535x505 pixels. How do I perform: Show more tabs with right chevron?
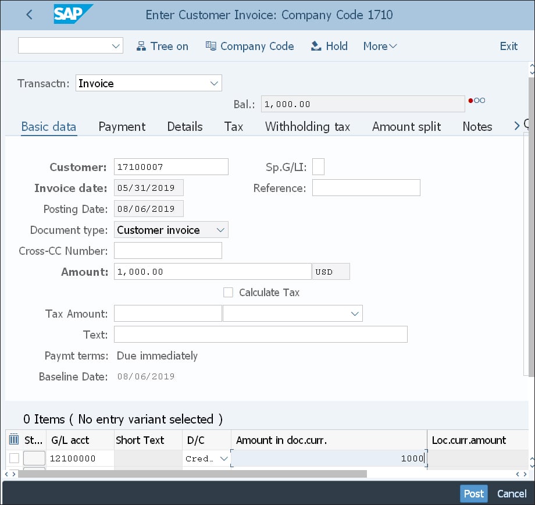tap(516, 126)
